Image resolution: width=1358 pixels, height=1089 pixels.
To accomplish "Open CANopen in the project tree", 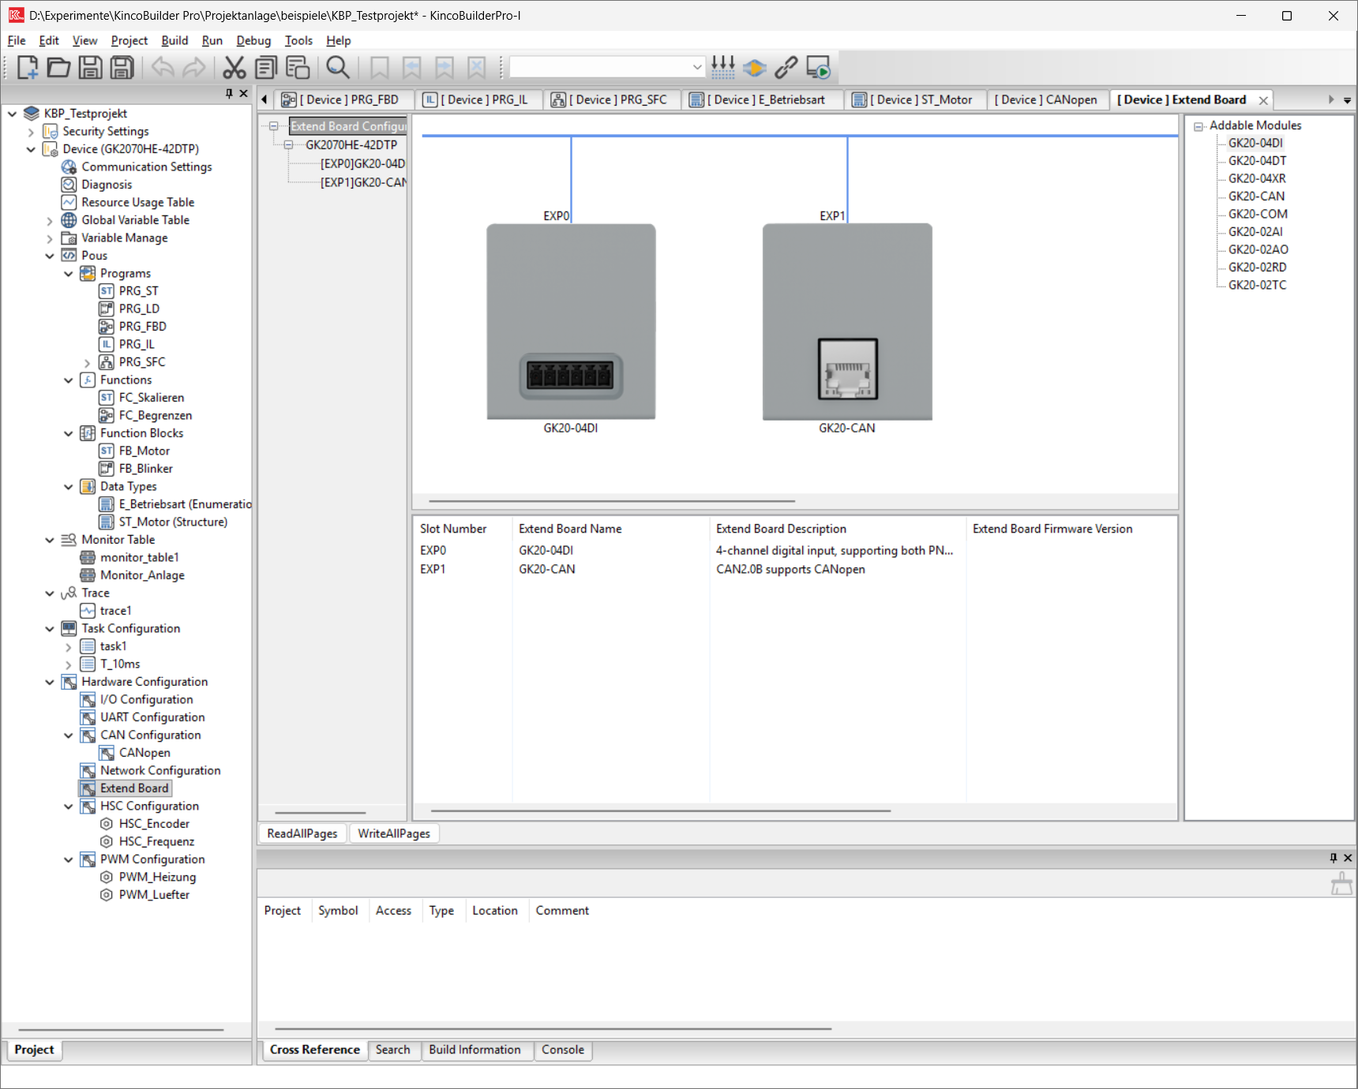I will [x=144, y=753].
